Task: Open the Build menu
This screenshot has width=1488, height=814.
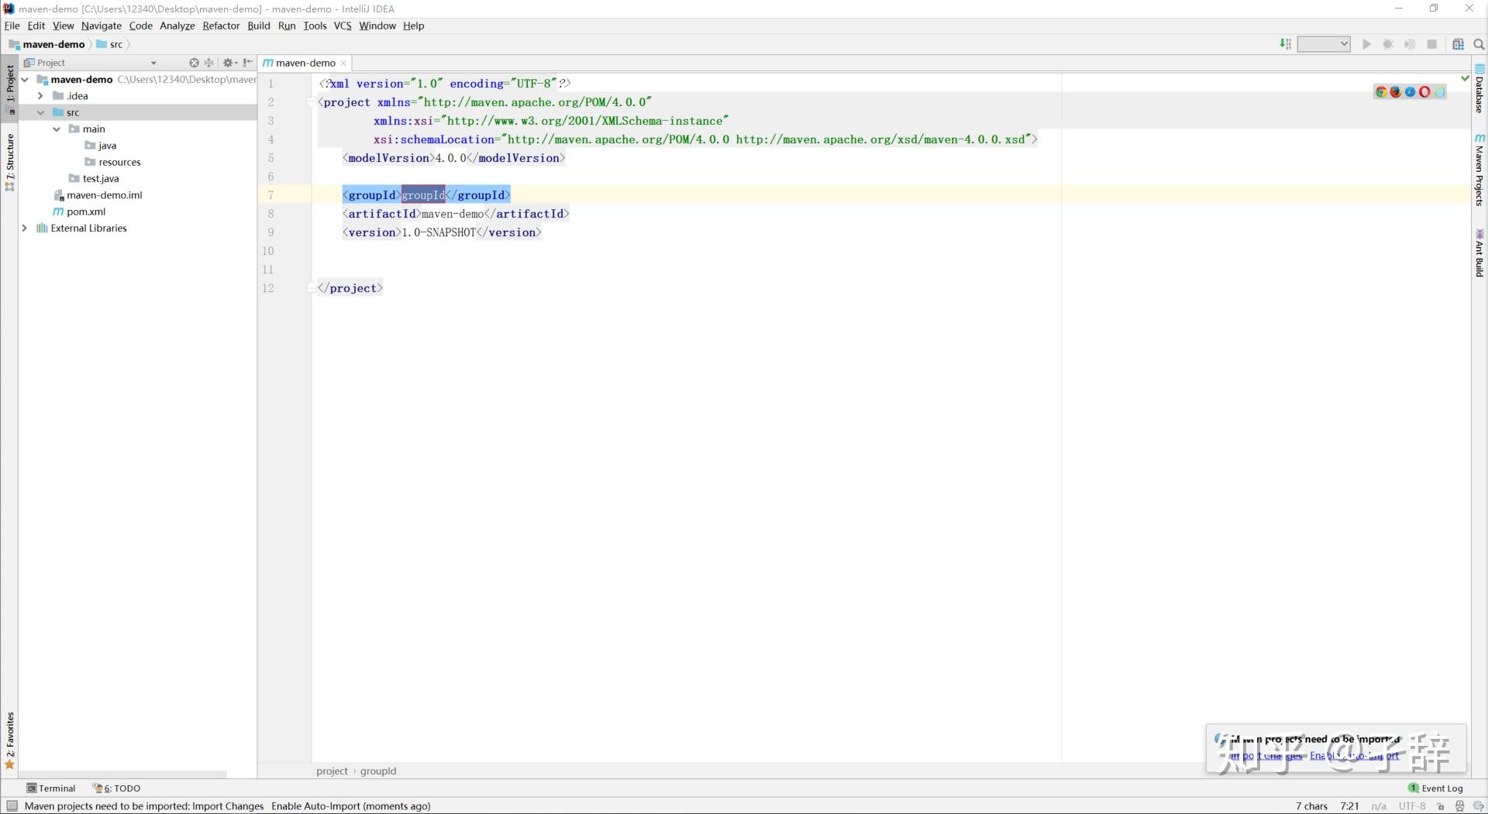Action: pos(258,26)
